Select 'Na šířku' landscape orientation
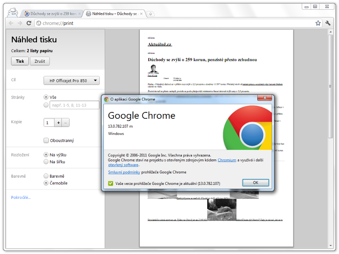This screenshot has height=254, width=339. [46, 162]
